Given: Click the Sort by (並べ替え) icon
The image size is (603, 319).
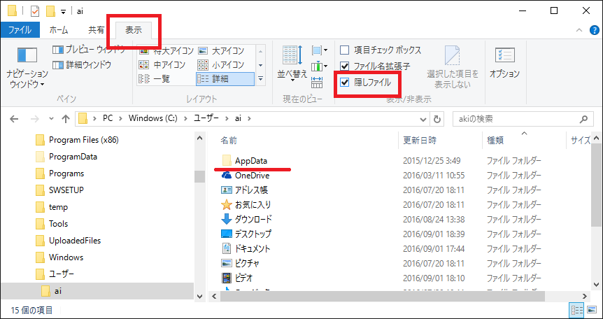Looking at the screenshot, I should point(290,62).
